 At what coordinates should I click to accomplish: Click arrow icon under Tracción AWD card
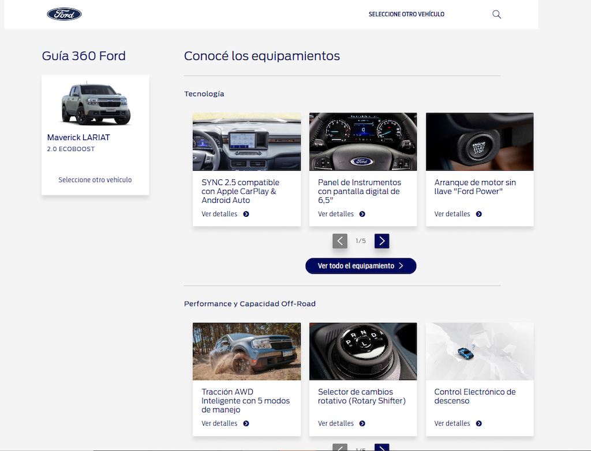click(246, 423)
